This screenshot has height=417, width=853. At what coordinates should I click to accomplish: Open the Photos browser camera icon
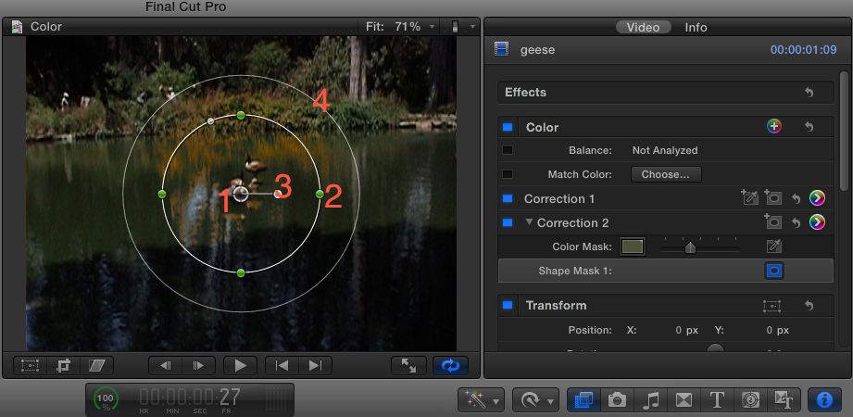[617, 400]
